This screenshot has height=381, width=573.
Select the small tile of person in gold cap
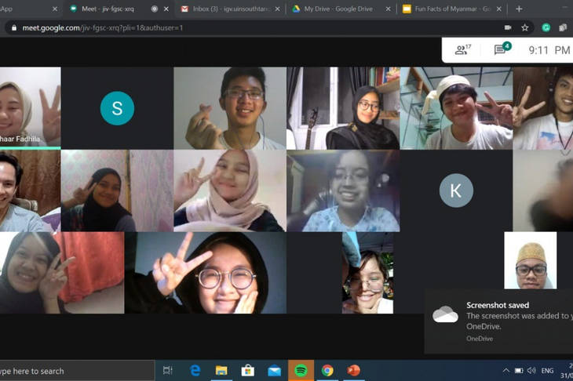coord(531,260)
